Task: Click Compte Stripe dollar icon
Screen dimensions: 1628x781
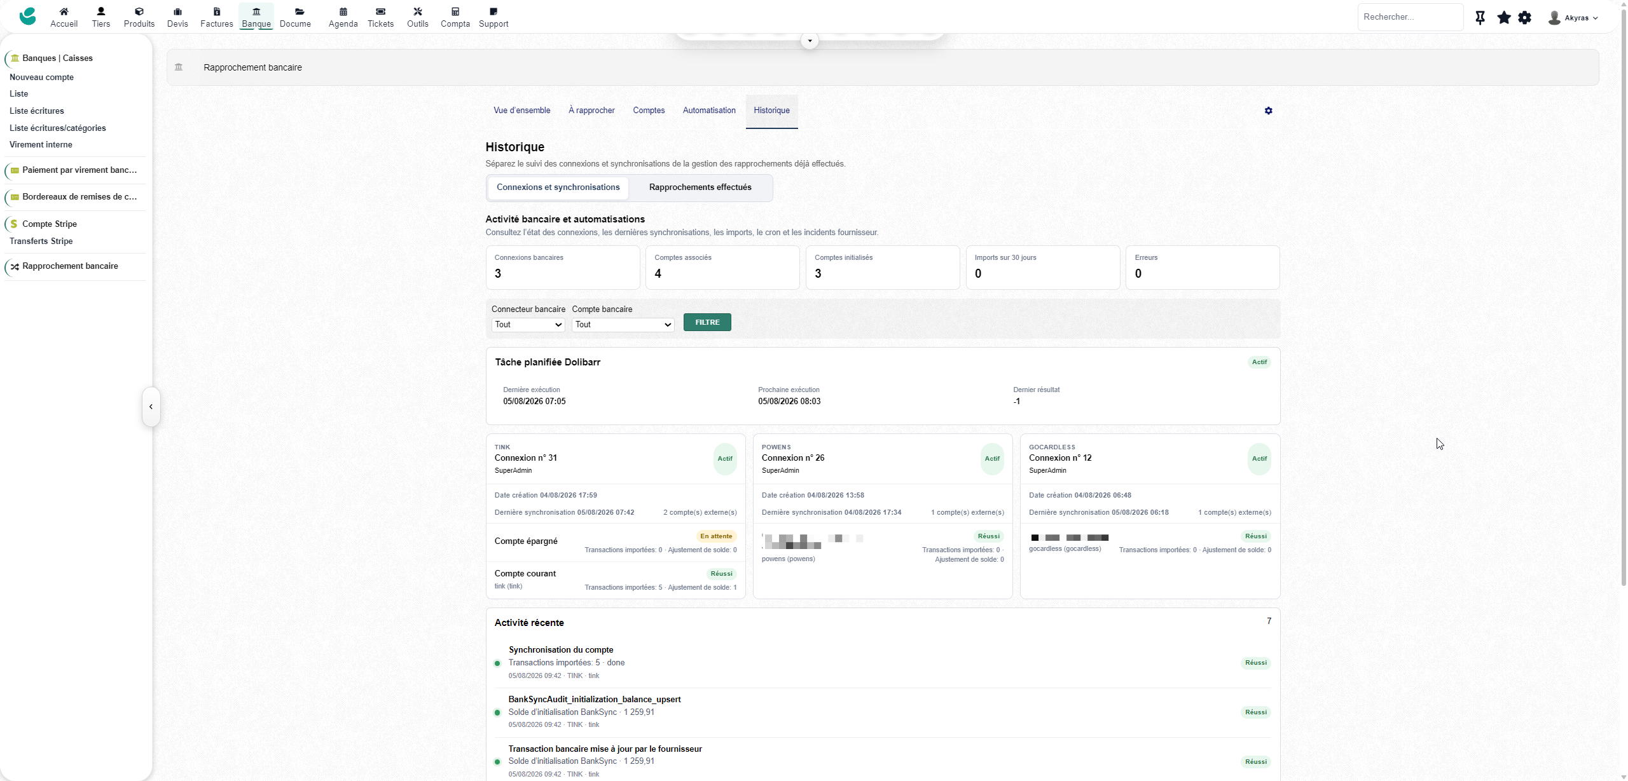Action: pos(14,224)
